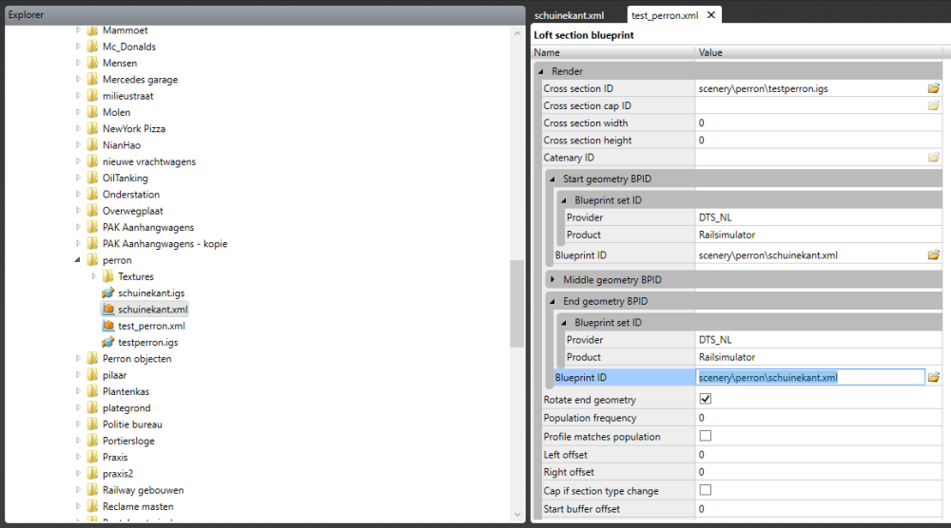Close the test_perron.xml tab
The image size is (951, 528).
(x=709, y=15)
